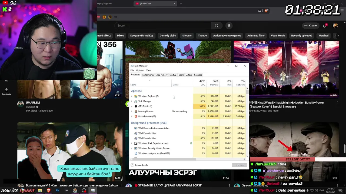Screen dimensions: 346x194
Task: Open YouTube notifications bell
Action: (325, 26)
